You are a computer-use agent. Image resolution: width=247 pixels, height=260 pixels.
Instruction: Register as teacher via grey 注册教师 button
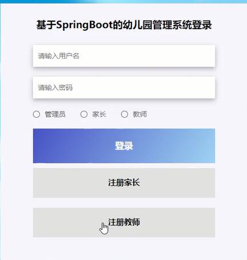coord(124,222)
